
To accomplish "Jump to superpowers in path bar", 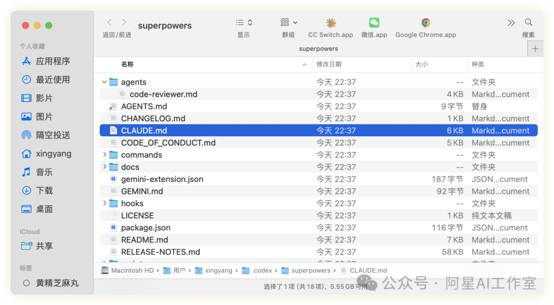I will pyautogui.click(x=306, y=270).
